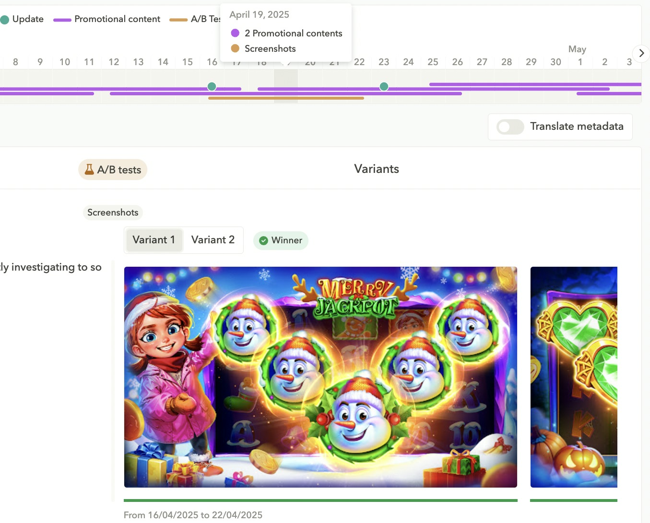650x523 pixels.
Task: Toggle the Translate metadata switch
Action: [x=510, y=127]
